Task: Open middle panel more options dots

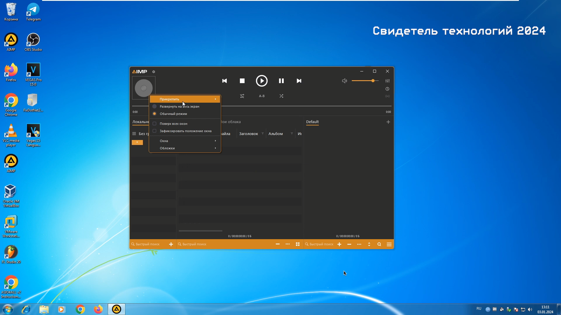Action: click(288, 244)
